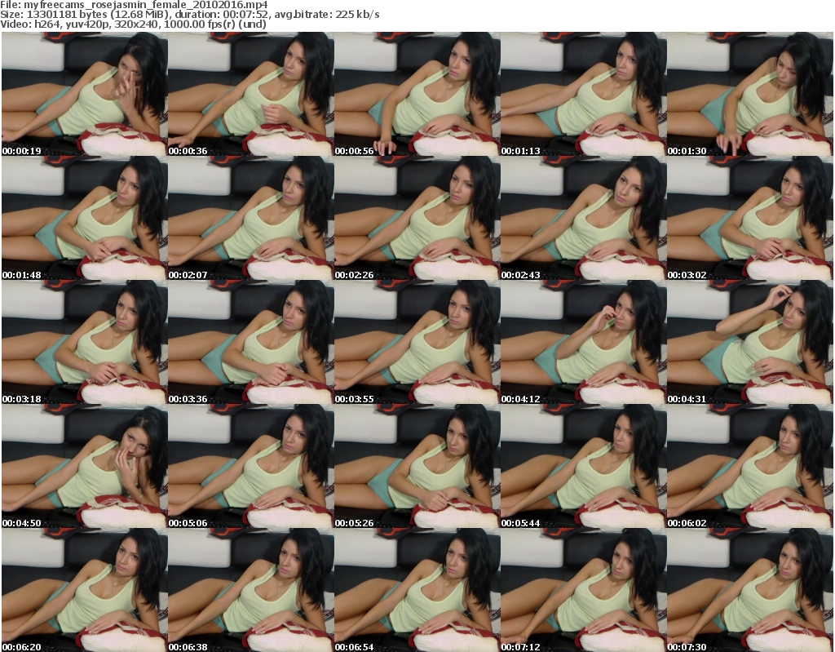Screen dimensions: 835x652
Task: Select the thumbnail stamped 00:06:54
Action: click(x=417, y=590)
